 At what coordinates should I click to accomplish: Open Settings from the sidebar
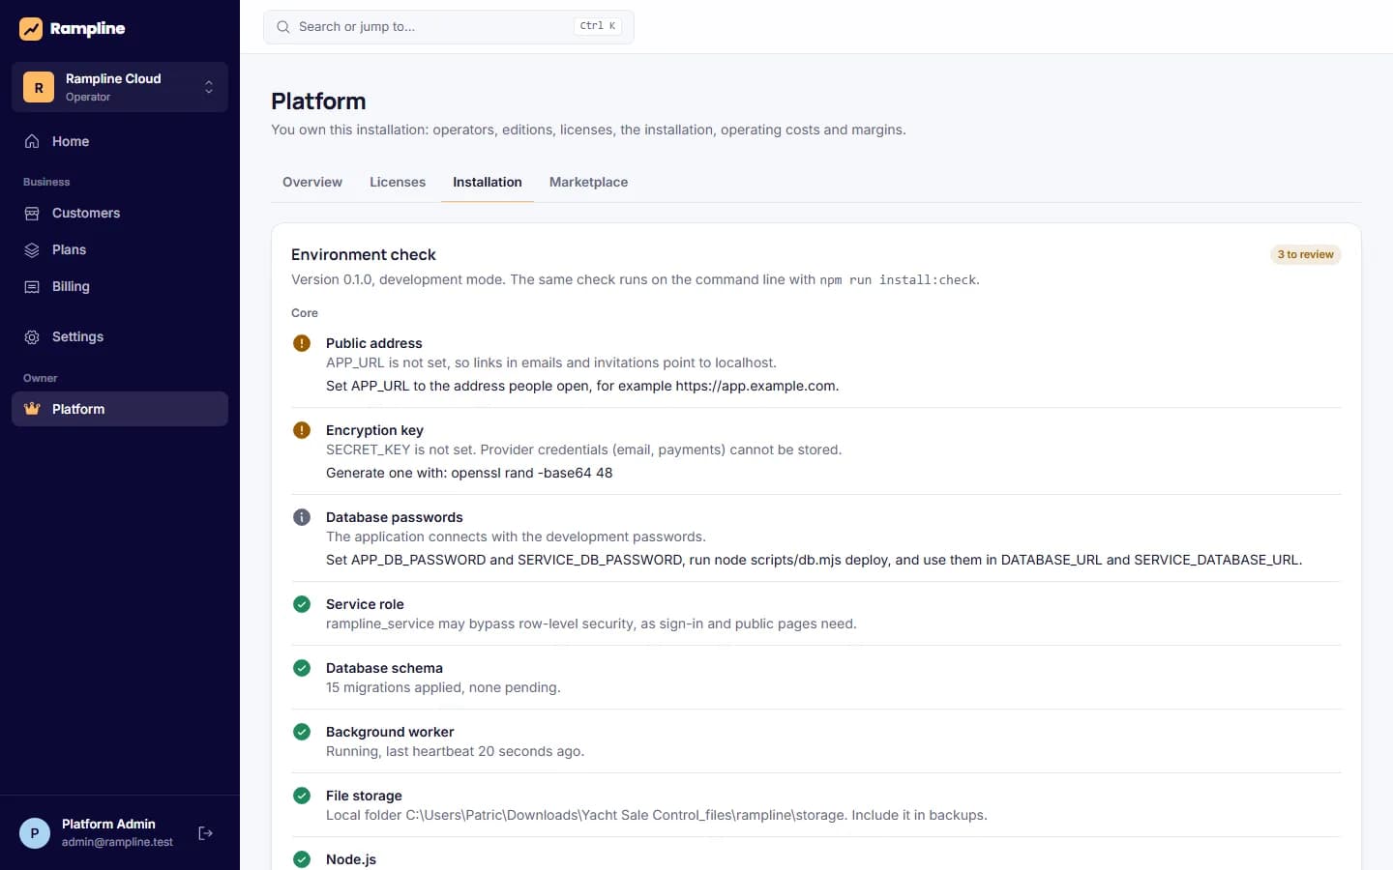coord(120,336)
